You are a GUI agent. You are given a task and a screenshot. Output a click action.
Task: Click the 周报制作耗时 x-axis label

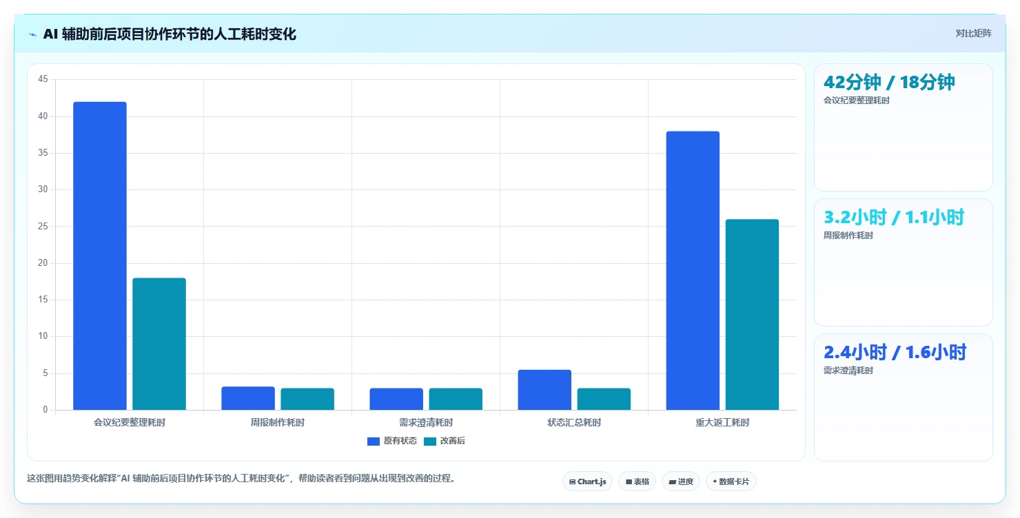pos(278,422)
